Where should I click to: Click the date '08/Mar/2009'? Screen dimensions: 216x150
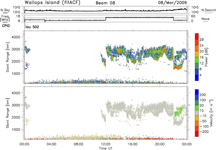tap(173, 2)
